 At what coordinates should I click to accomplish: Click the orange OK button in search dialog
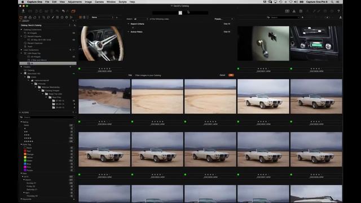[231, 75]
